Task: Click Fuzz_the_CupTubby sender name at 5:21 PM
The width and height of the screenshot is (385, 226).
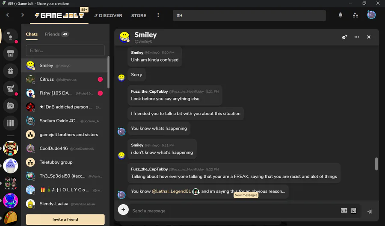Action: (149, 91)
